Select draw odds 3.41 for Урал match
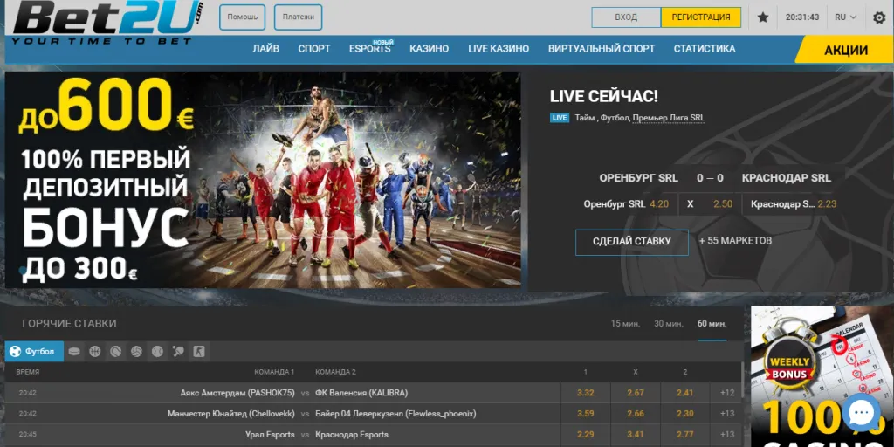This screenshot has width=894, height=447. [636, 435]
